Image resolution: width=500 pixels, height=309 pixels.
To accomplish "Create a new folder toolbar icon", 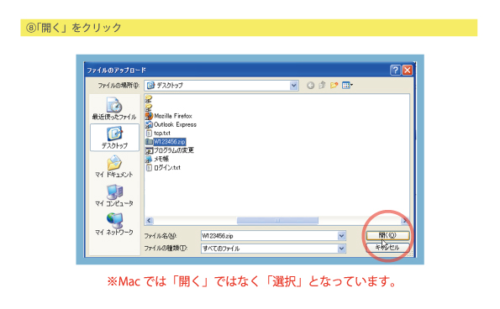I will [334, 85].
